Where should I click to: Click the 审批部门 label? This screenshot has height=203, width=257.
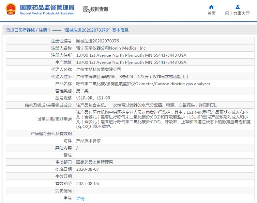coord(63,162)
